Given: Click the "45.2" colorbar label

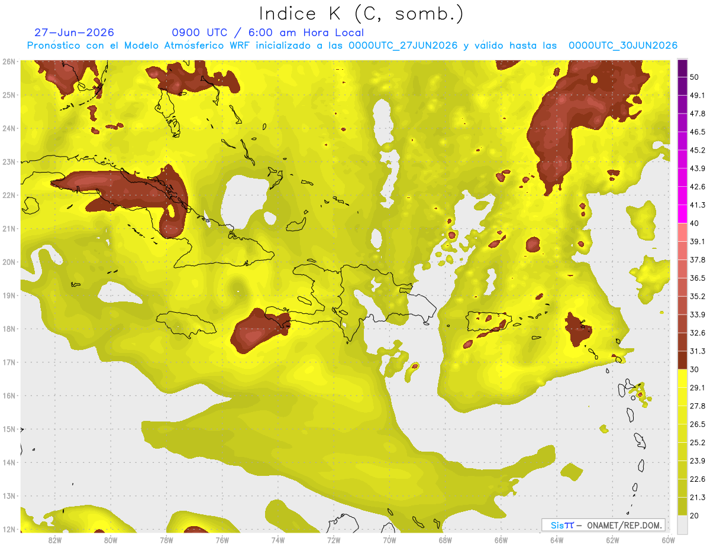Looking at the screenshot, I should (x=698, y=150).
